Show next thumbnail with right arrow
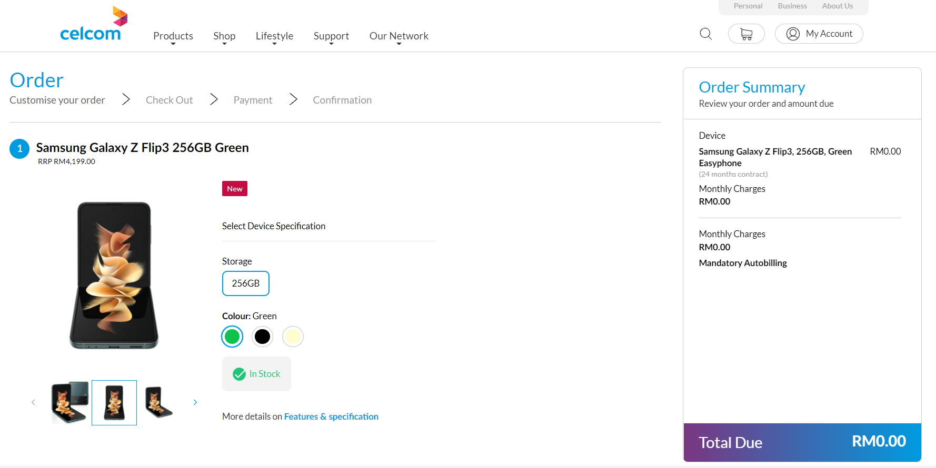Viewport: 936px width, 468px height. click(x=195, y=402)
